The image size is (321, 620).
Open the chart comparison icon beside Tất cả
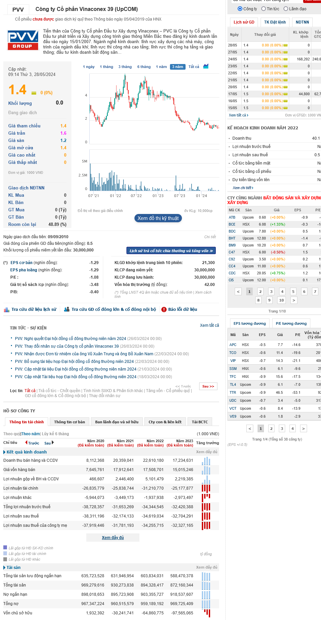206,66
